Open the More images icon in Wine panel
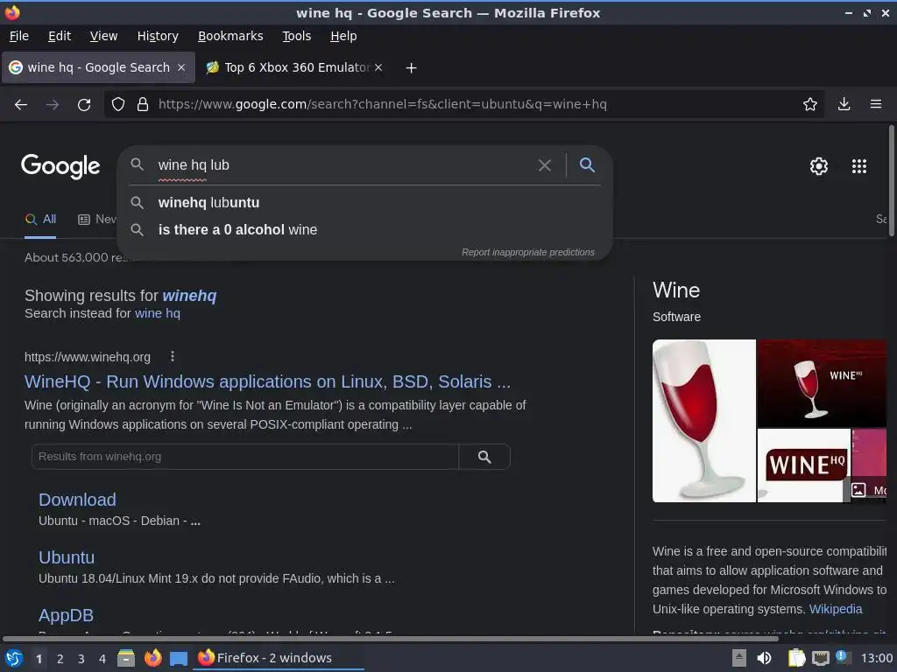The image size is (897, 672). (x=858, y=490)
